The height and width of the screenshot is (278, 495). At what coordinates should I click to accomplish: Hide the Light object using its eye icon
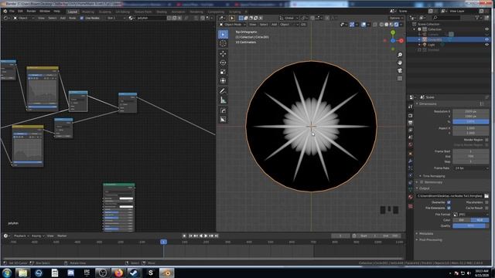coord(486,45)
